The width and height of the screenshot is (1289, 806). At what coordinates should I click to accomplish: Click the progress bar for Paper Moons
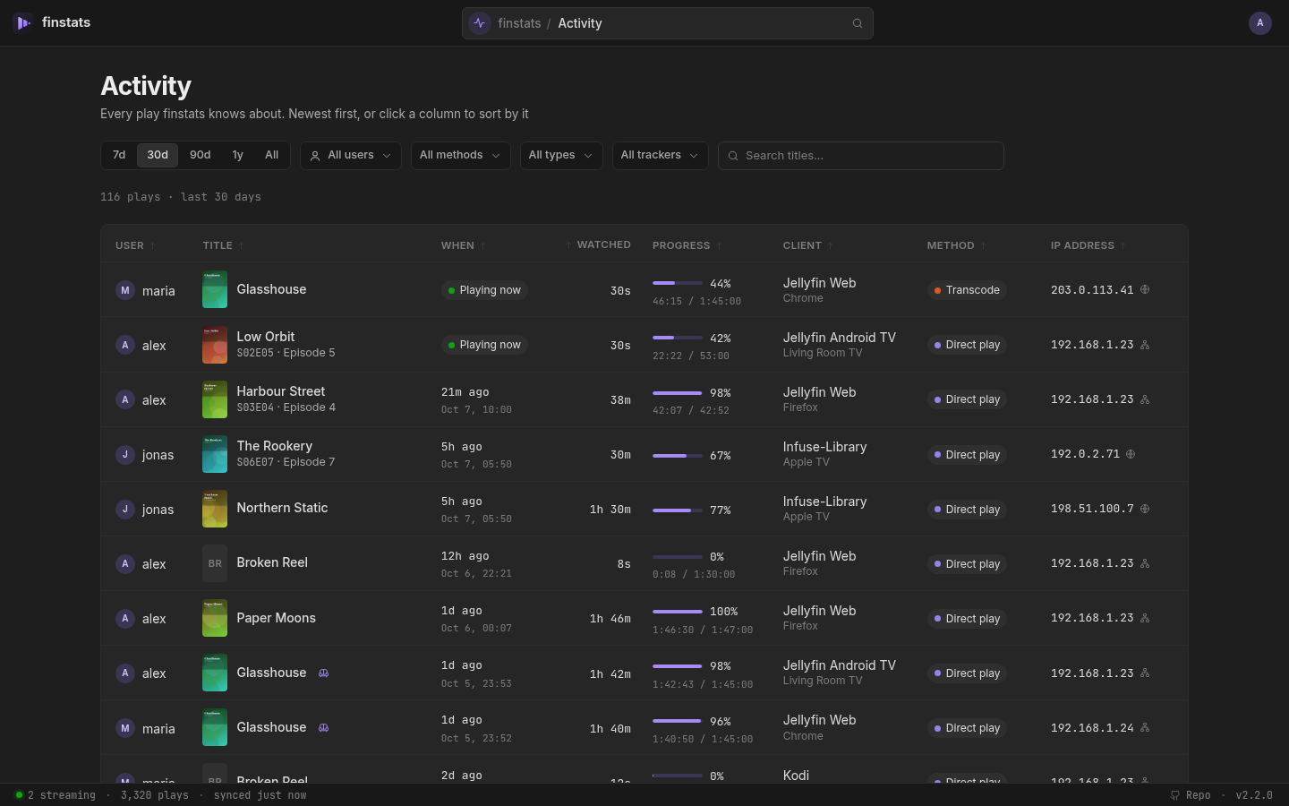click(x=678, y=612)
